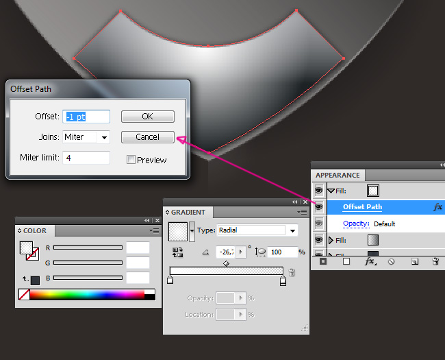Image resolution: width=445 pixels, height=360 pixels.
Task: Click OK in the Offset Path dialog
Action: [x=147, y=117]
